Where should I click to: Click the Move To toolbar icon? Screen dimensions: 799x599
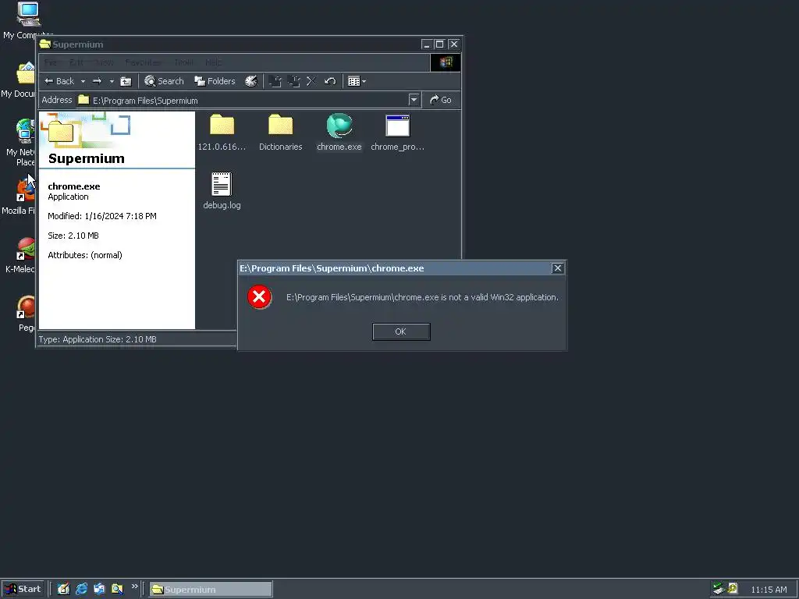(275, 81)
